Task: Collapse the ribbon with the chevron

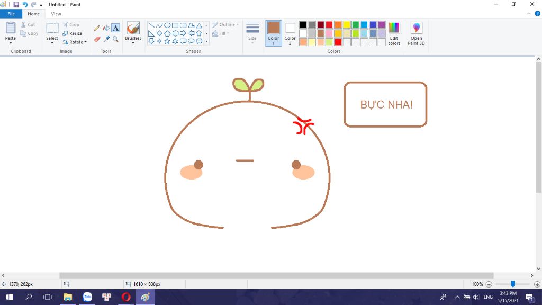Action: tap(529, 14)
